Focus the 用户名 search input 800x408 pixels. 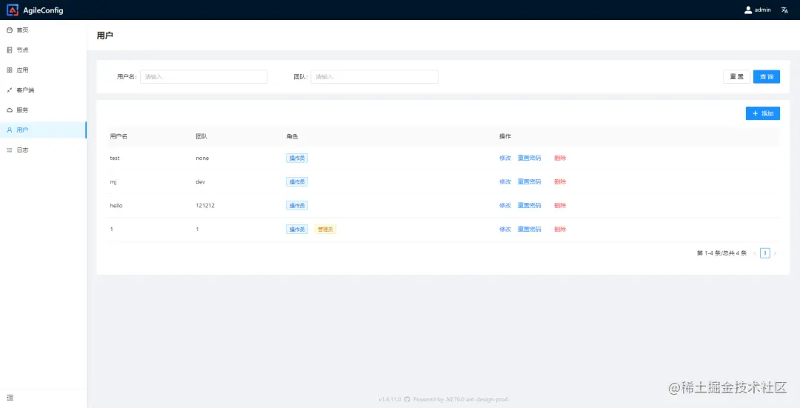(x=204, y=76)
